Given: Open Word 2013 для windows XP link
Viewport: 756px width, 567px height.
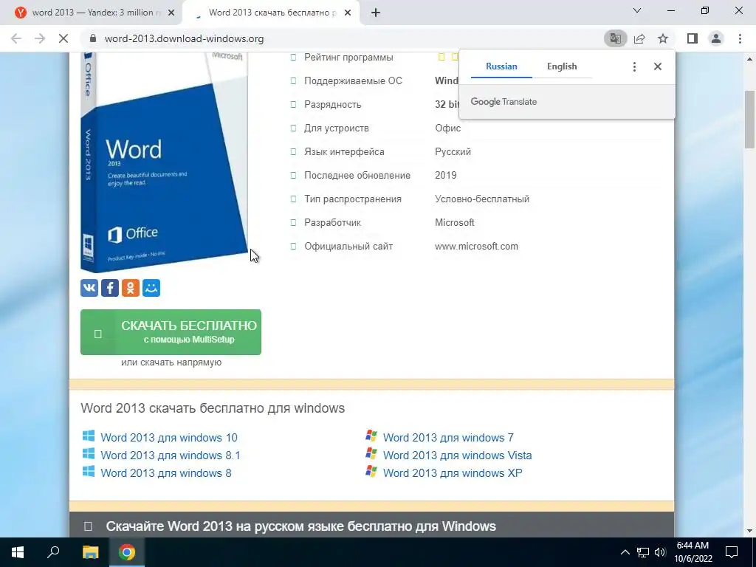Looking at the screenshot, I should click(x=453, y=473).
